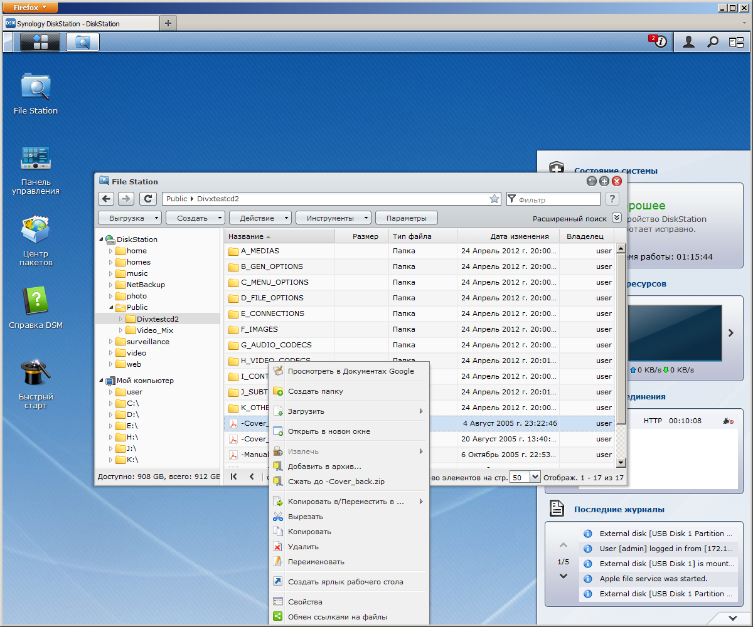Expand the advanced search chevron
The height and width of the screenshot is (627, 753).
[x=616, y=218]
